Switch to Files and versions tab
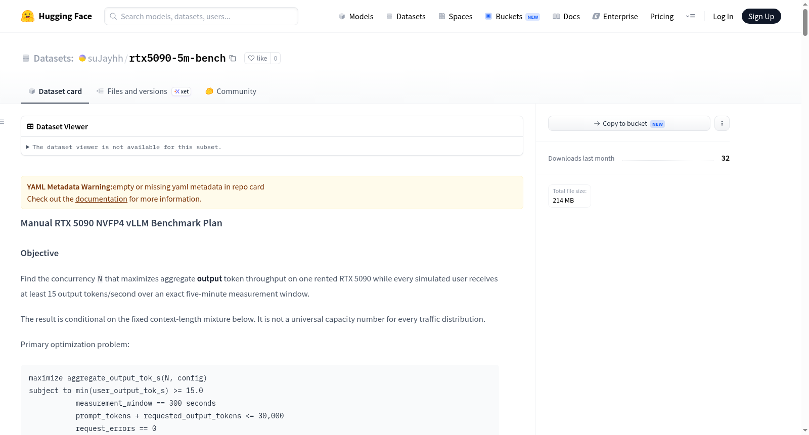 coord(144,91)
